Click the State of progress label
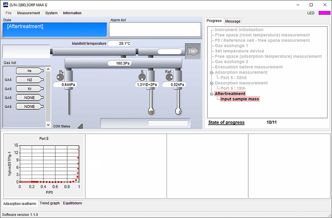 click(226, 122)
